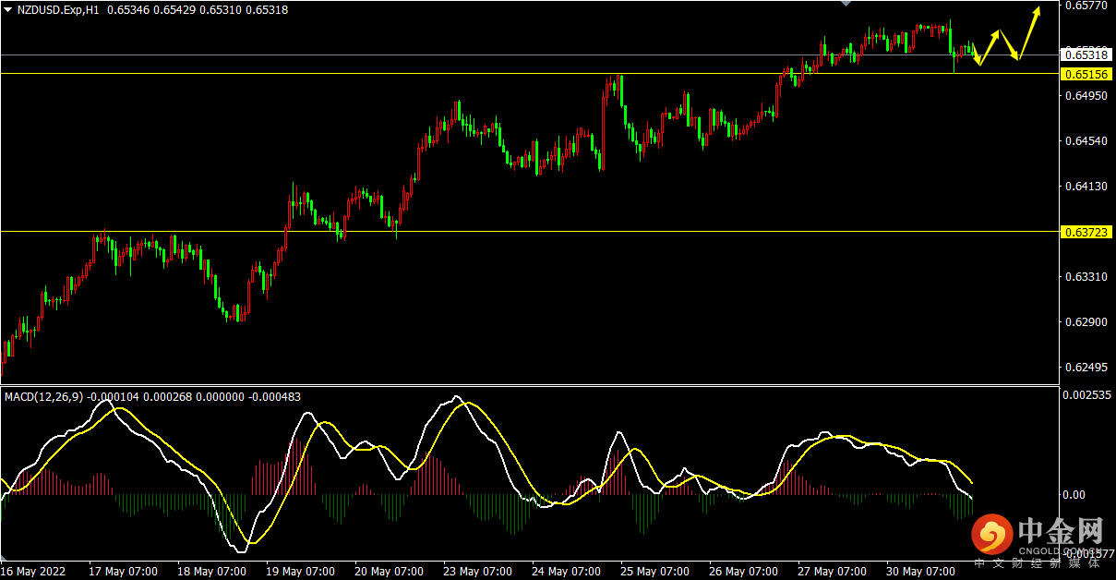Image resolution: width=1116 pixels, height=580 pixels.
Task: Click the 0.62495 price on the scale
Action: [1086, 368]
